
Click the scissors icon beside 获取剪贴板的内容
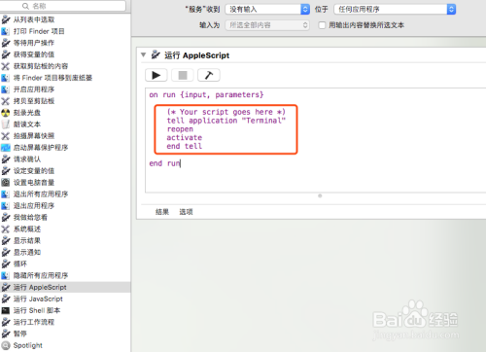tap(6, 66)
